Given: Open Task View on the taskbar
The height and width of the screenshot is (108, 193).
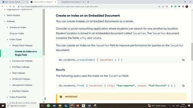Looking at the screenshot, I should (x=42, y=106).
